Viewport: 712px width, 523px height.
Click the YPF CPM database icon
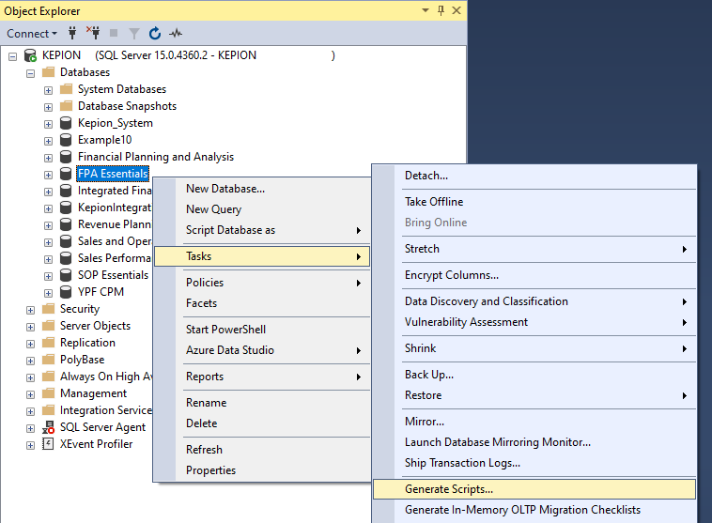(x=66, y=292)
